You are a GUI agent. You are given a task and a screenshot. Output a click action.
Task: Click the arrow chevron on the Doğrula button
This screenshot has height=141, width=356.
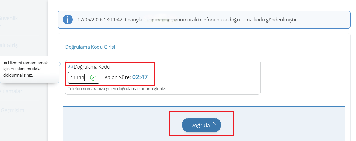(215, 125)
